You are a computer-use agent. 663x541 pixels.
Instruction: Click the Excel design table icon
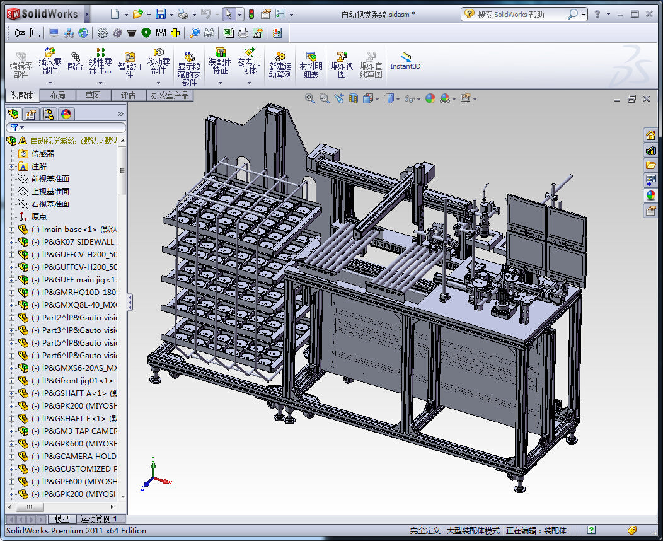pyautogui.click(x=228, y=33)
